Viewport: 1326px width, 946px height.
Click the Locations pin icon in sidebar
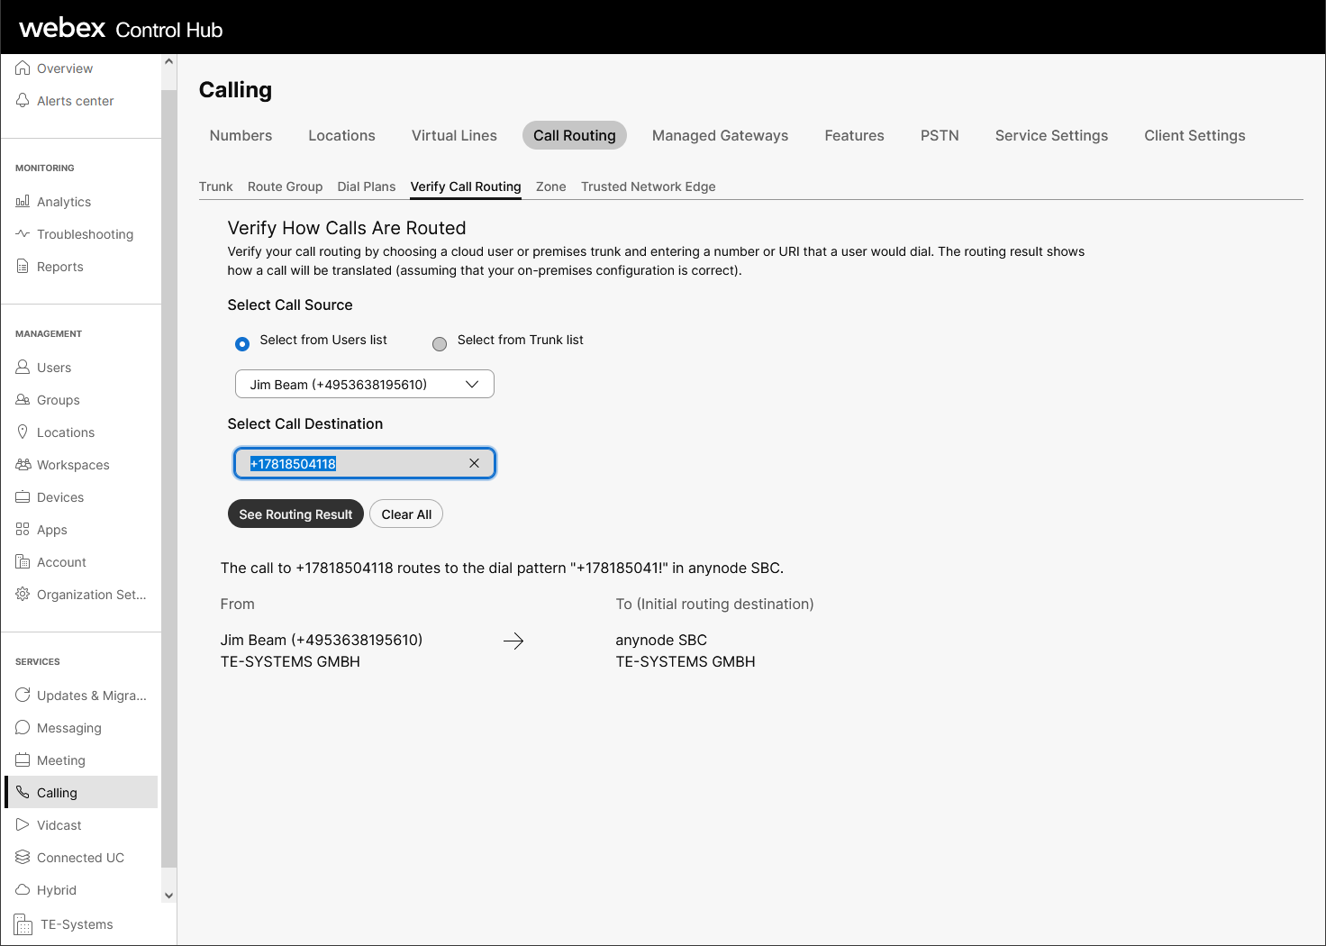tap(23, 432)
